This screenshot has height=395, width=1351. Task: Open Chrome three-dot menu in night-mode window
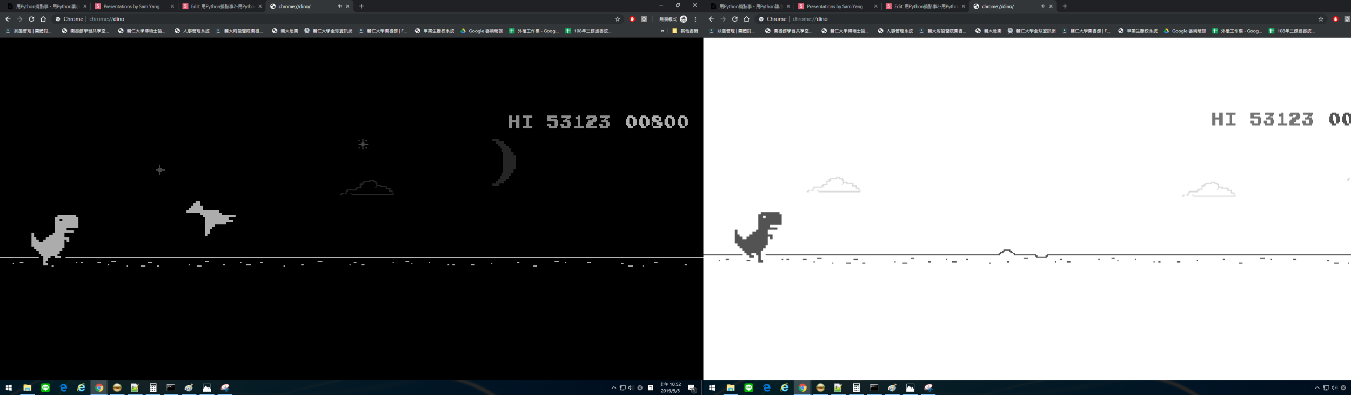click(695, 19)
